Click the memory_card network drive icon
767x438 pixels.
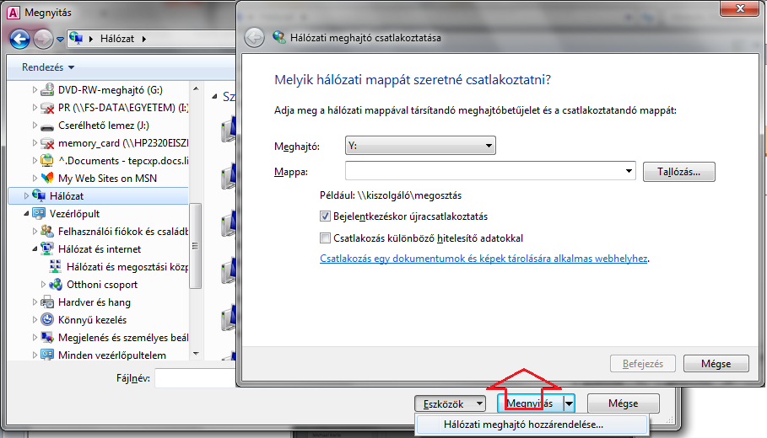tap(47, 143)
